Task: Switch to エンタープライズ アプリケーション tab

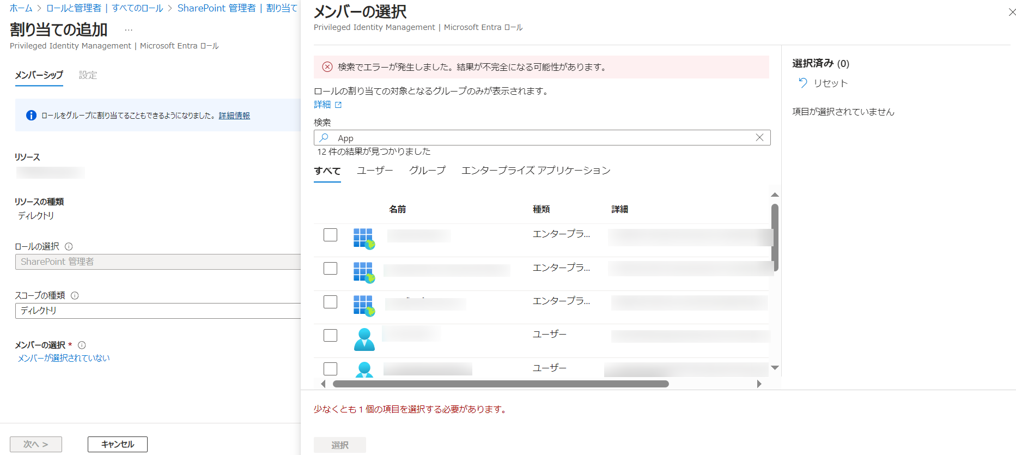Action: coord(536,171)
